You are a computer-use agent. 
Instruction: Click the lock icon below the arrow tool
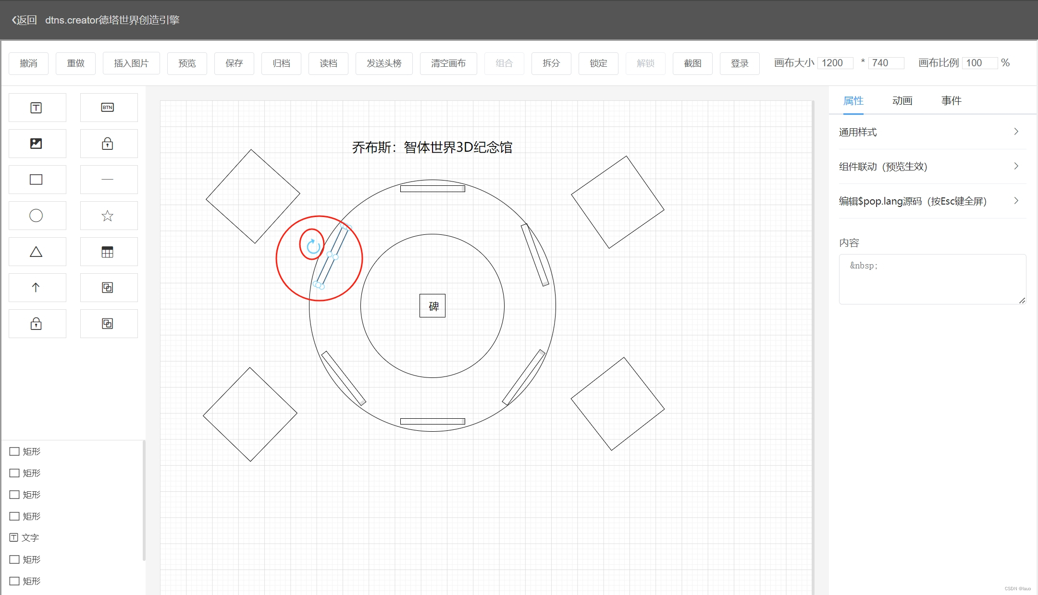pos(37,324)
